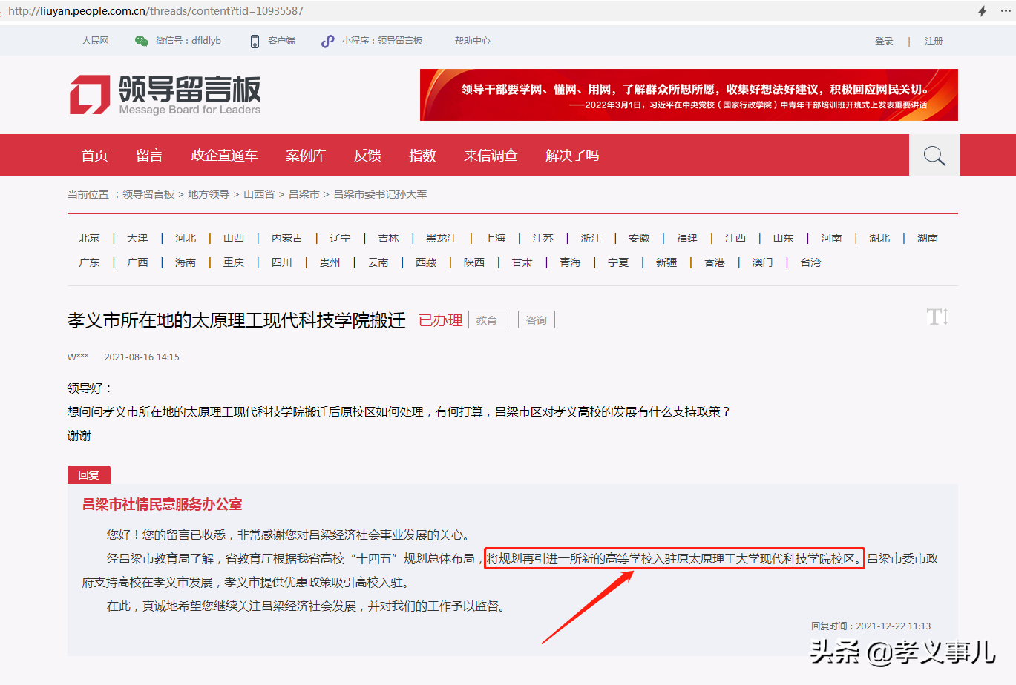Image resolution: width=1016 pixels, height=685 pixels.
Task: Click the thread title 孝义市所在地的太原理工现代科技学院搬迁
Action: (237, 320)
